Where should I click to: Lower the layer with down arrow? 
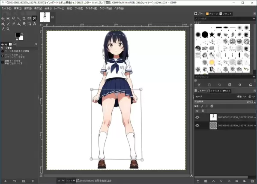[x=221, y=181]
